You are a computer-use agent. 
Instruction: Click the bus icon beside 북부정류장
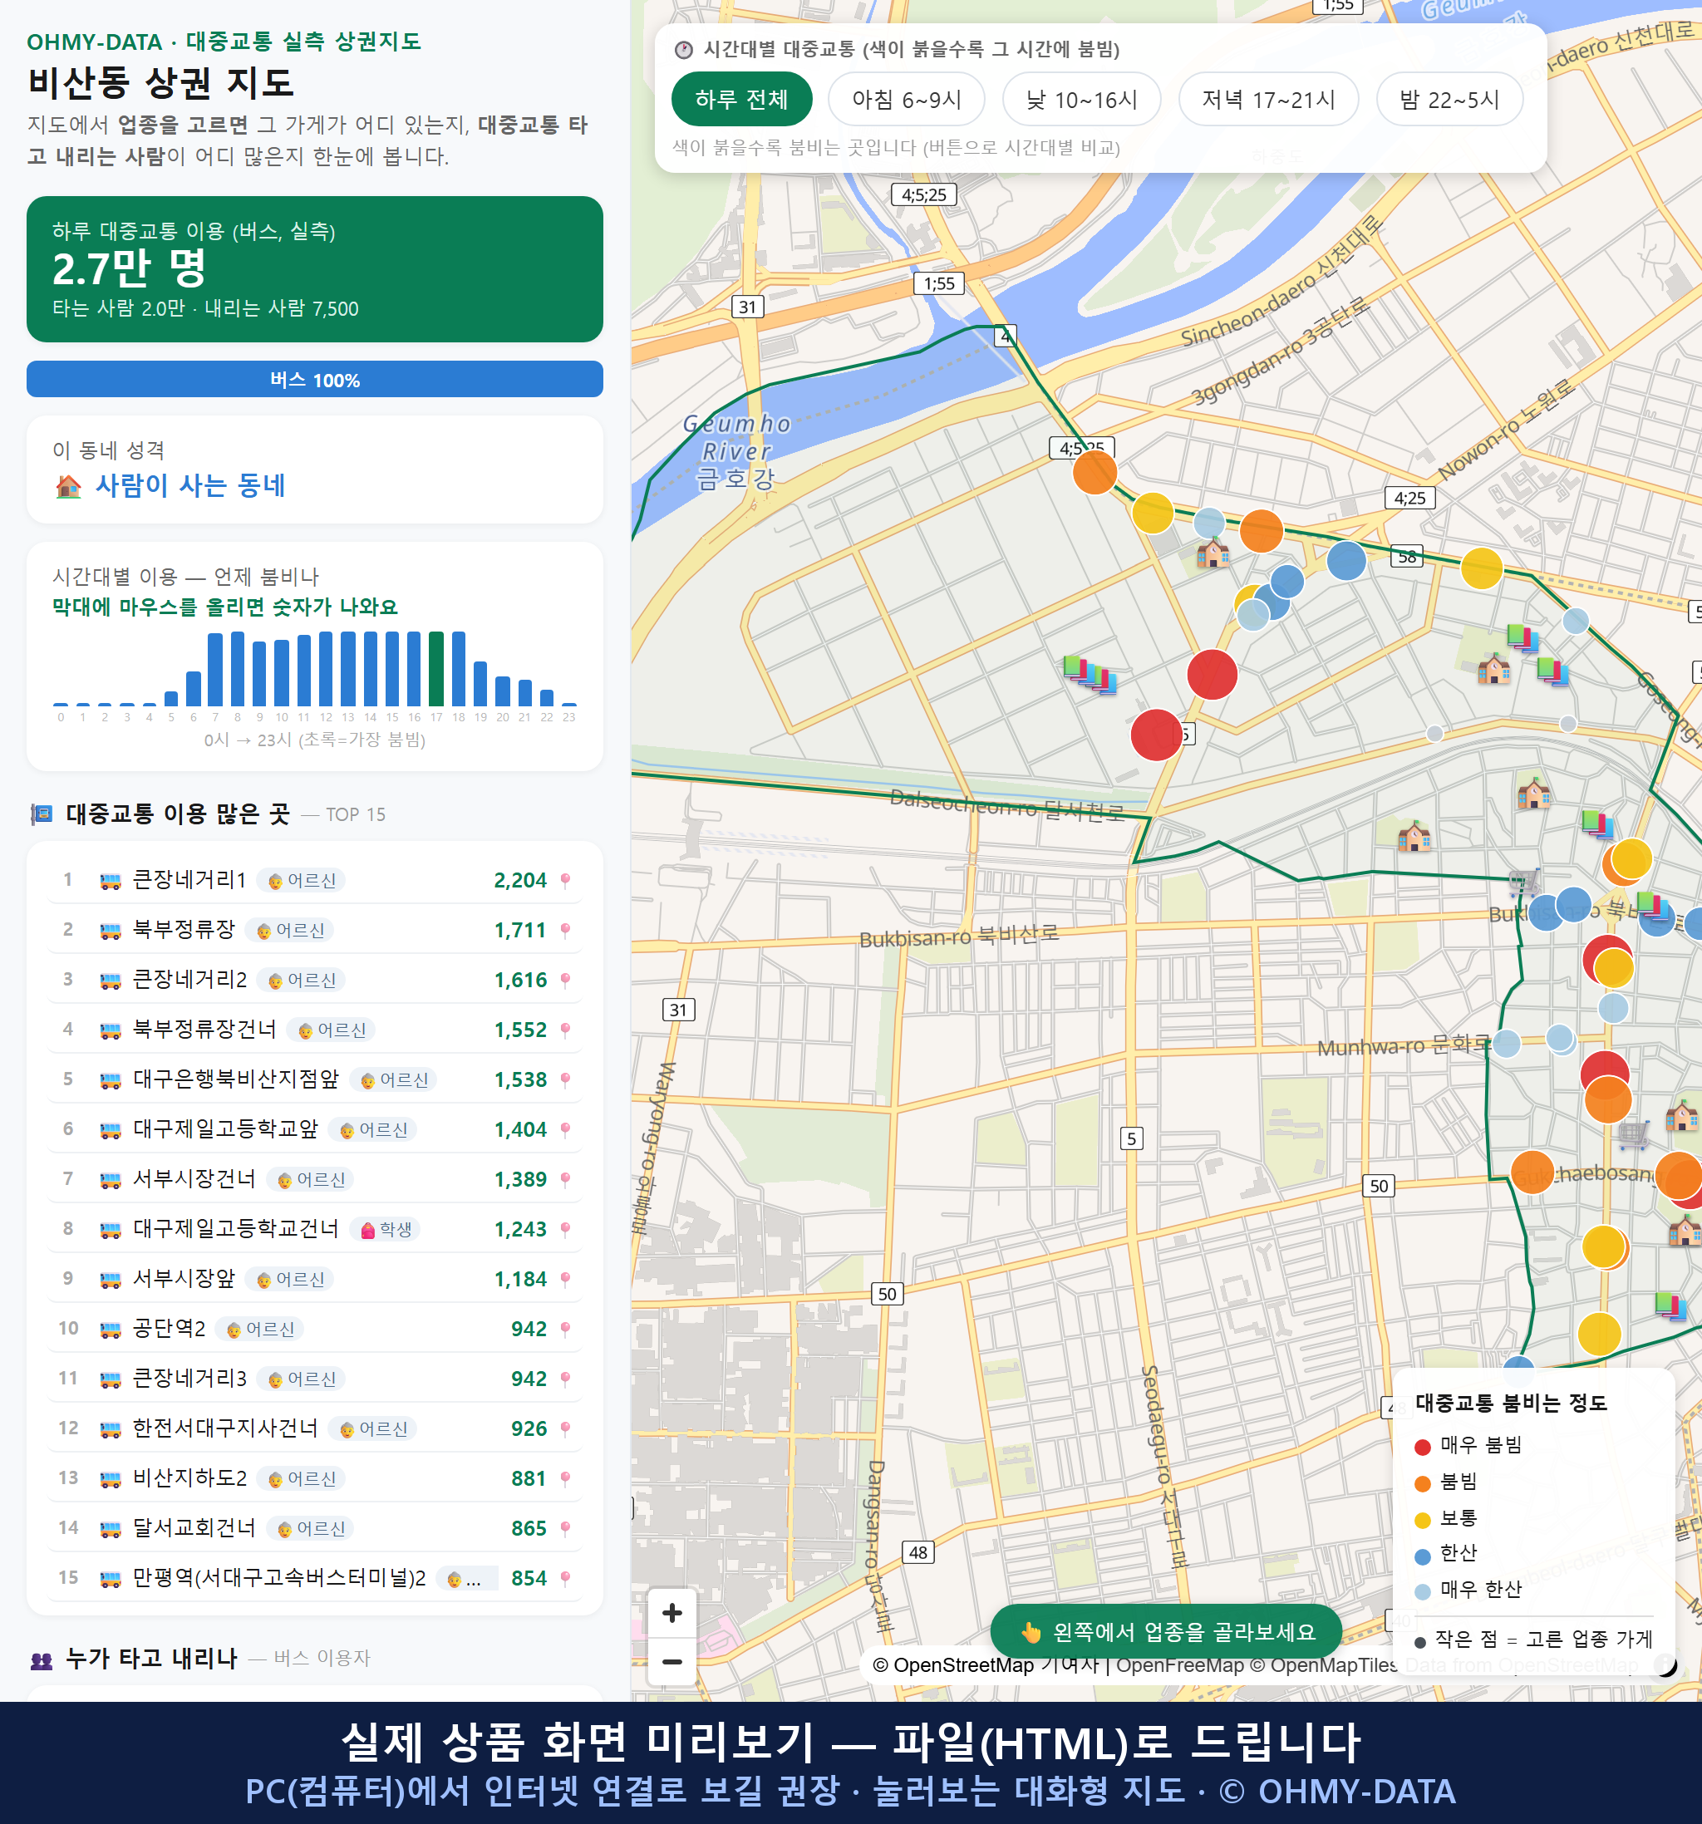(x=110, y=932)
